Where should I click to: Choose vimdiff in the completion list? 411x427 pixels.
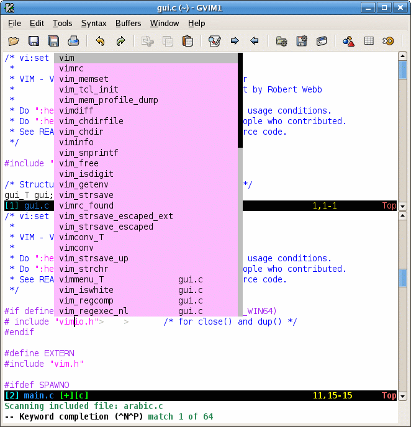(76, 110)
